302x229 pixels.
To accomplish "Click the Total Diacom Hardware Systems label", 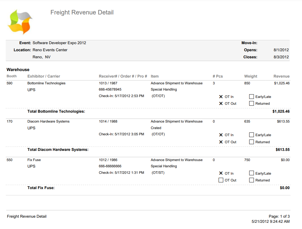I will click(x=58, y=149).
